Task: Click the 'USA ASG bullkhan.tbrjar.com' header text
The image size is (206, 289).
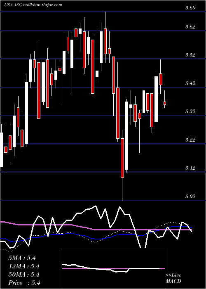Action: point(33,5)
